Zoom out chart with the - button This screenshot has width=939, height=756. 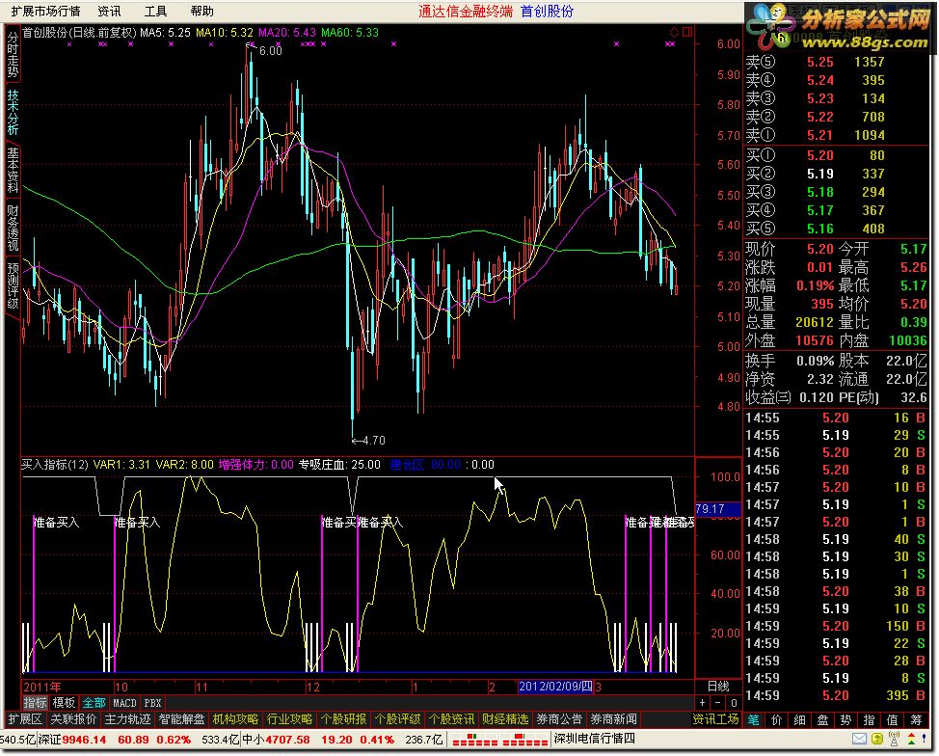point(718,703)
